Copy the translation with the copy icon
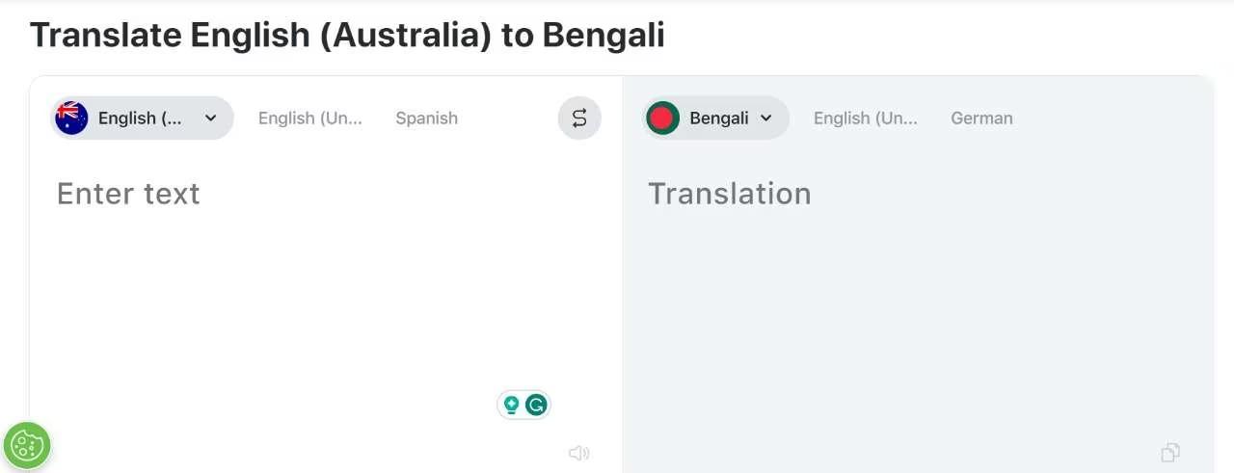This screenshot has height=473, width=1234. (1170, 453)
